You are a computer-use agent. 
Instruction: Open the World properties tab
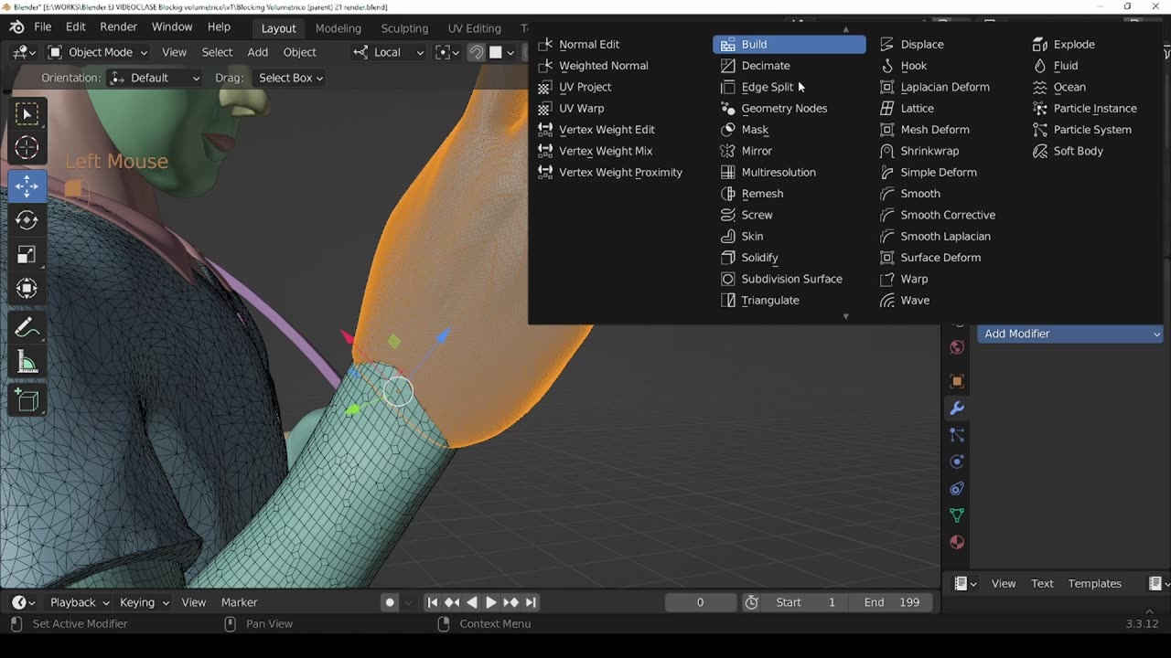pos(957,347)
